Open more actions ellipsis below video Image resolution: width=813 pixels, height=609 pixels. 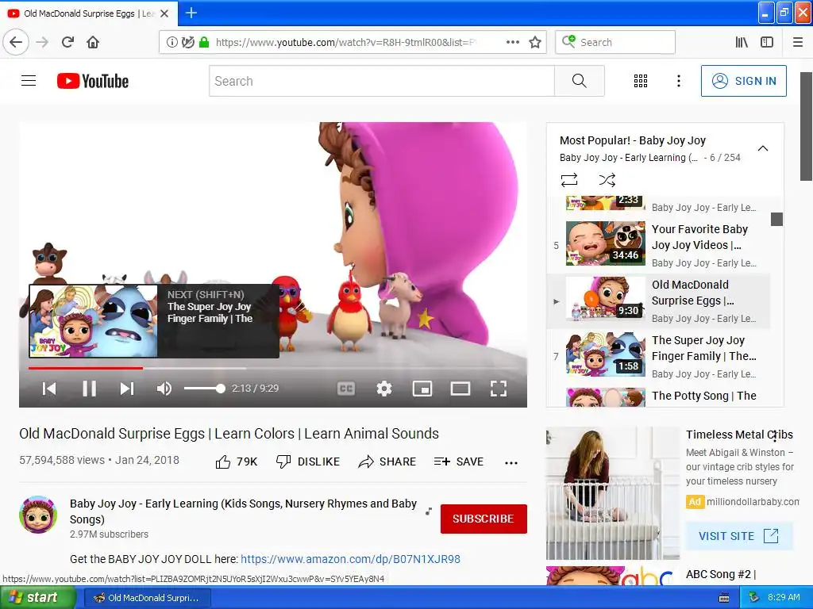[x=511, y=462]
